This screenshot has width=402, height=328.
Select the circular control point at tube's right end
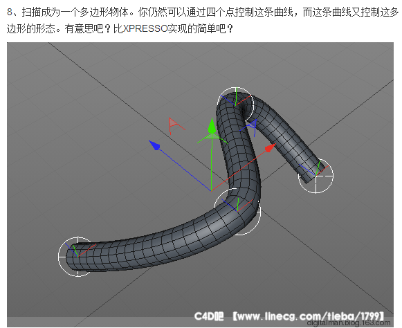coord(316,176)
